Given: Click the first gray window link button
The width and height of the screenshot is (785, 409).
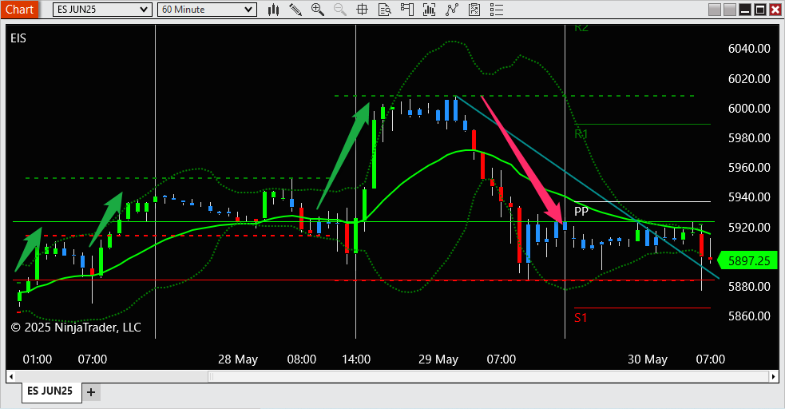Looking at the screenshot, I should 715,10.
